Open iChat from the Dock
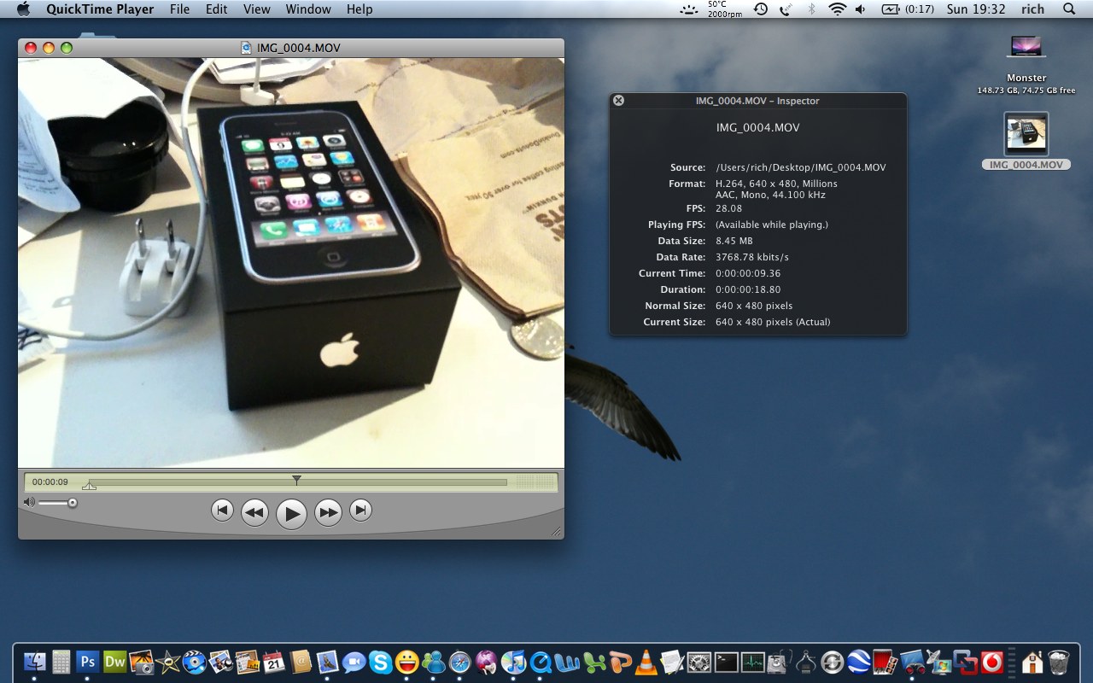 point(354,662)
